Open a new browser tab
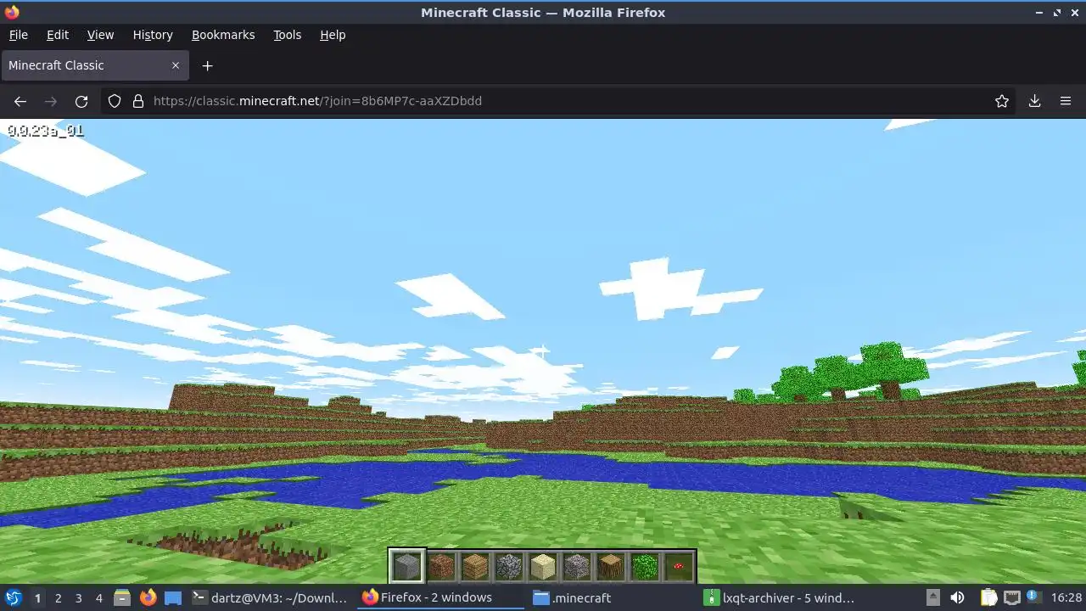 tap(207, 65)
